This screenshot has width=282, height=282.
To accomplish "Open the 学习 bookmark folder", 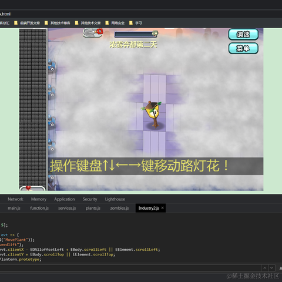I will (x=136, y=23).
